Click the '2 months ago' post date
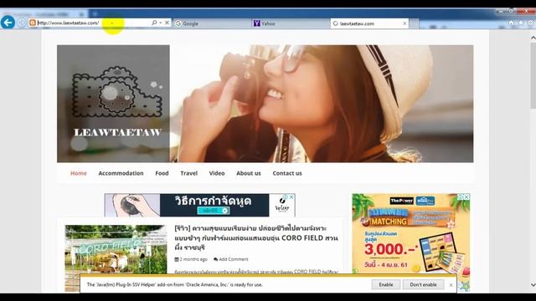 tap(193, 259)
